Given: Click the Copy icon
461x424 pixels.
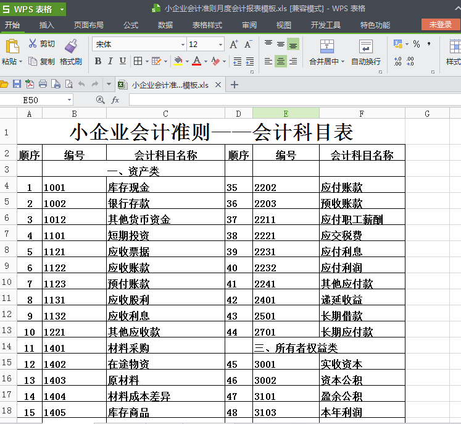Looking at the screenshot, I should click(x=32, y=62).
